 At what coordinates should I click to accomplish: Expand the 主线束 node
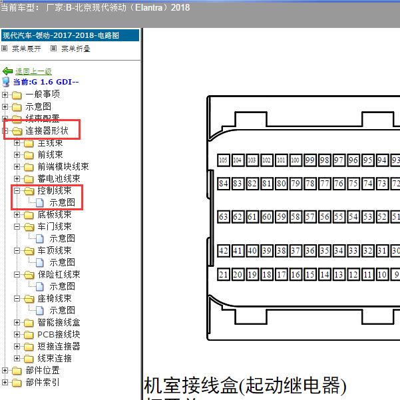[17, 142]
